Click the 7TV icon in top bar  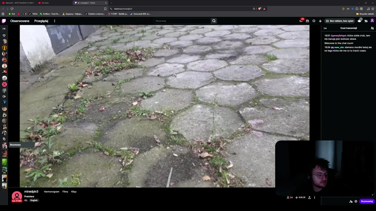[x=366, y=21]
